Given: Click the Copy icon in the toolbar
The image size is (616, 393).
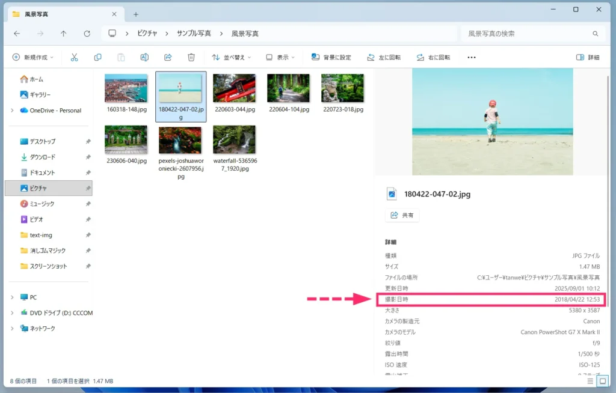Looking at the screenshot, I should pos(97,57).
